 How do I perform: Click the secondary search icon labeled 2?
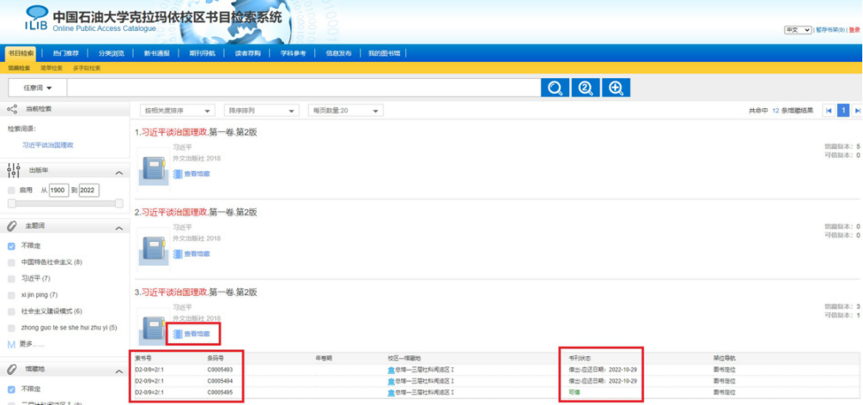pyautogui.click(x=585, y=89)
